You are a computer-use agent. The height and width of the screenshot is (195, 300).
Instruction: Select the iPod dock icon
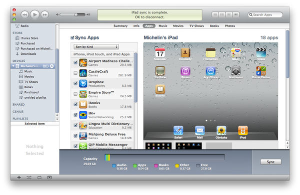(243, 131)
